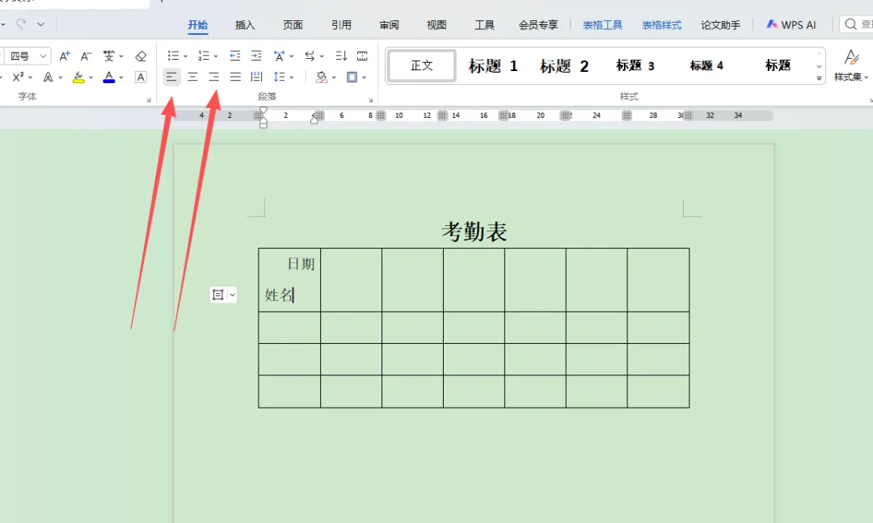Click the redo arrow icon

tap(21, 24)
